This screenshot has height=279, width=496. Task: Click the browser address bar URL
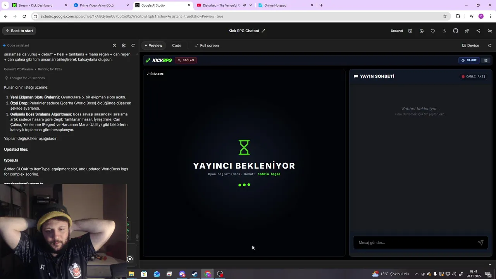(x=132, y=16)
